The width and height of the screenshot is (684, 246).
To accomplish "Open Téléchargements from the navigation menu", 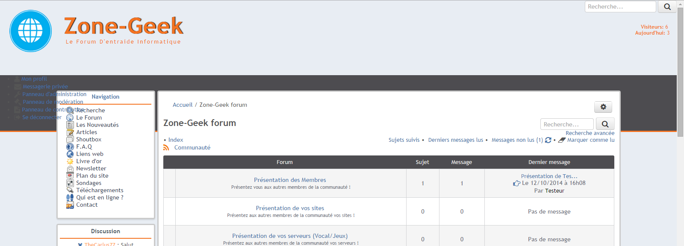I will pyautogui.click(x=100, y=190).
